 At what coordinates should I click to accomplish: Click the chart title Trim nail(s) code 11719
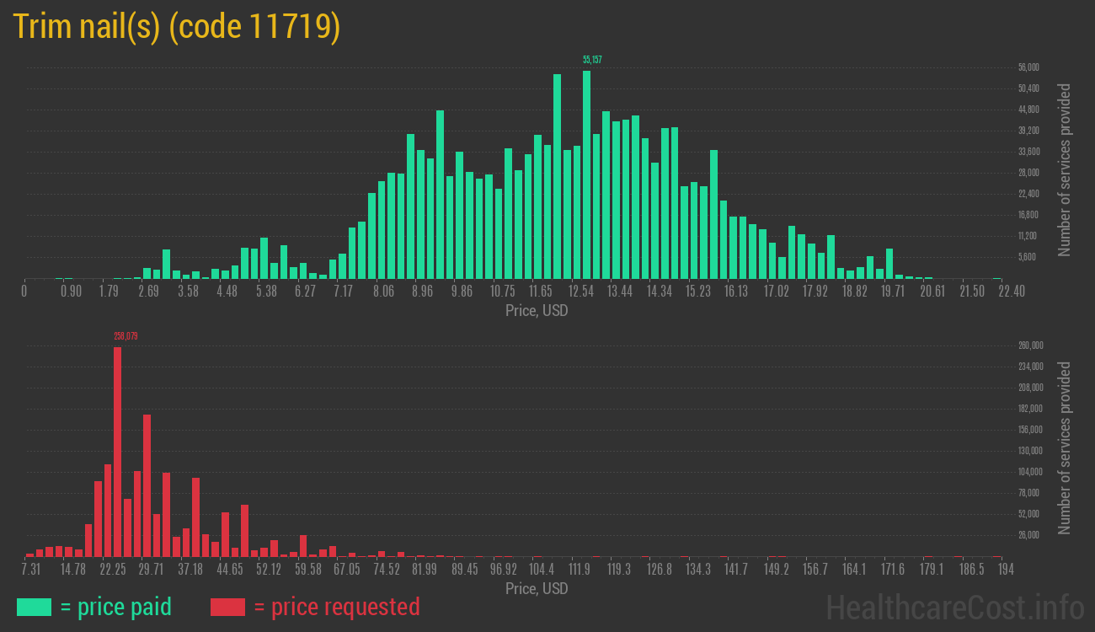point(177,28)
